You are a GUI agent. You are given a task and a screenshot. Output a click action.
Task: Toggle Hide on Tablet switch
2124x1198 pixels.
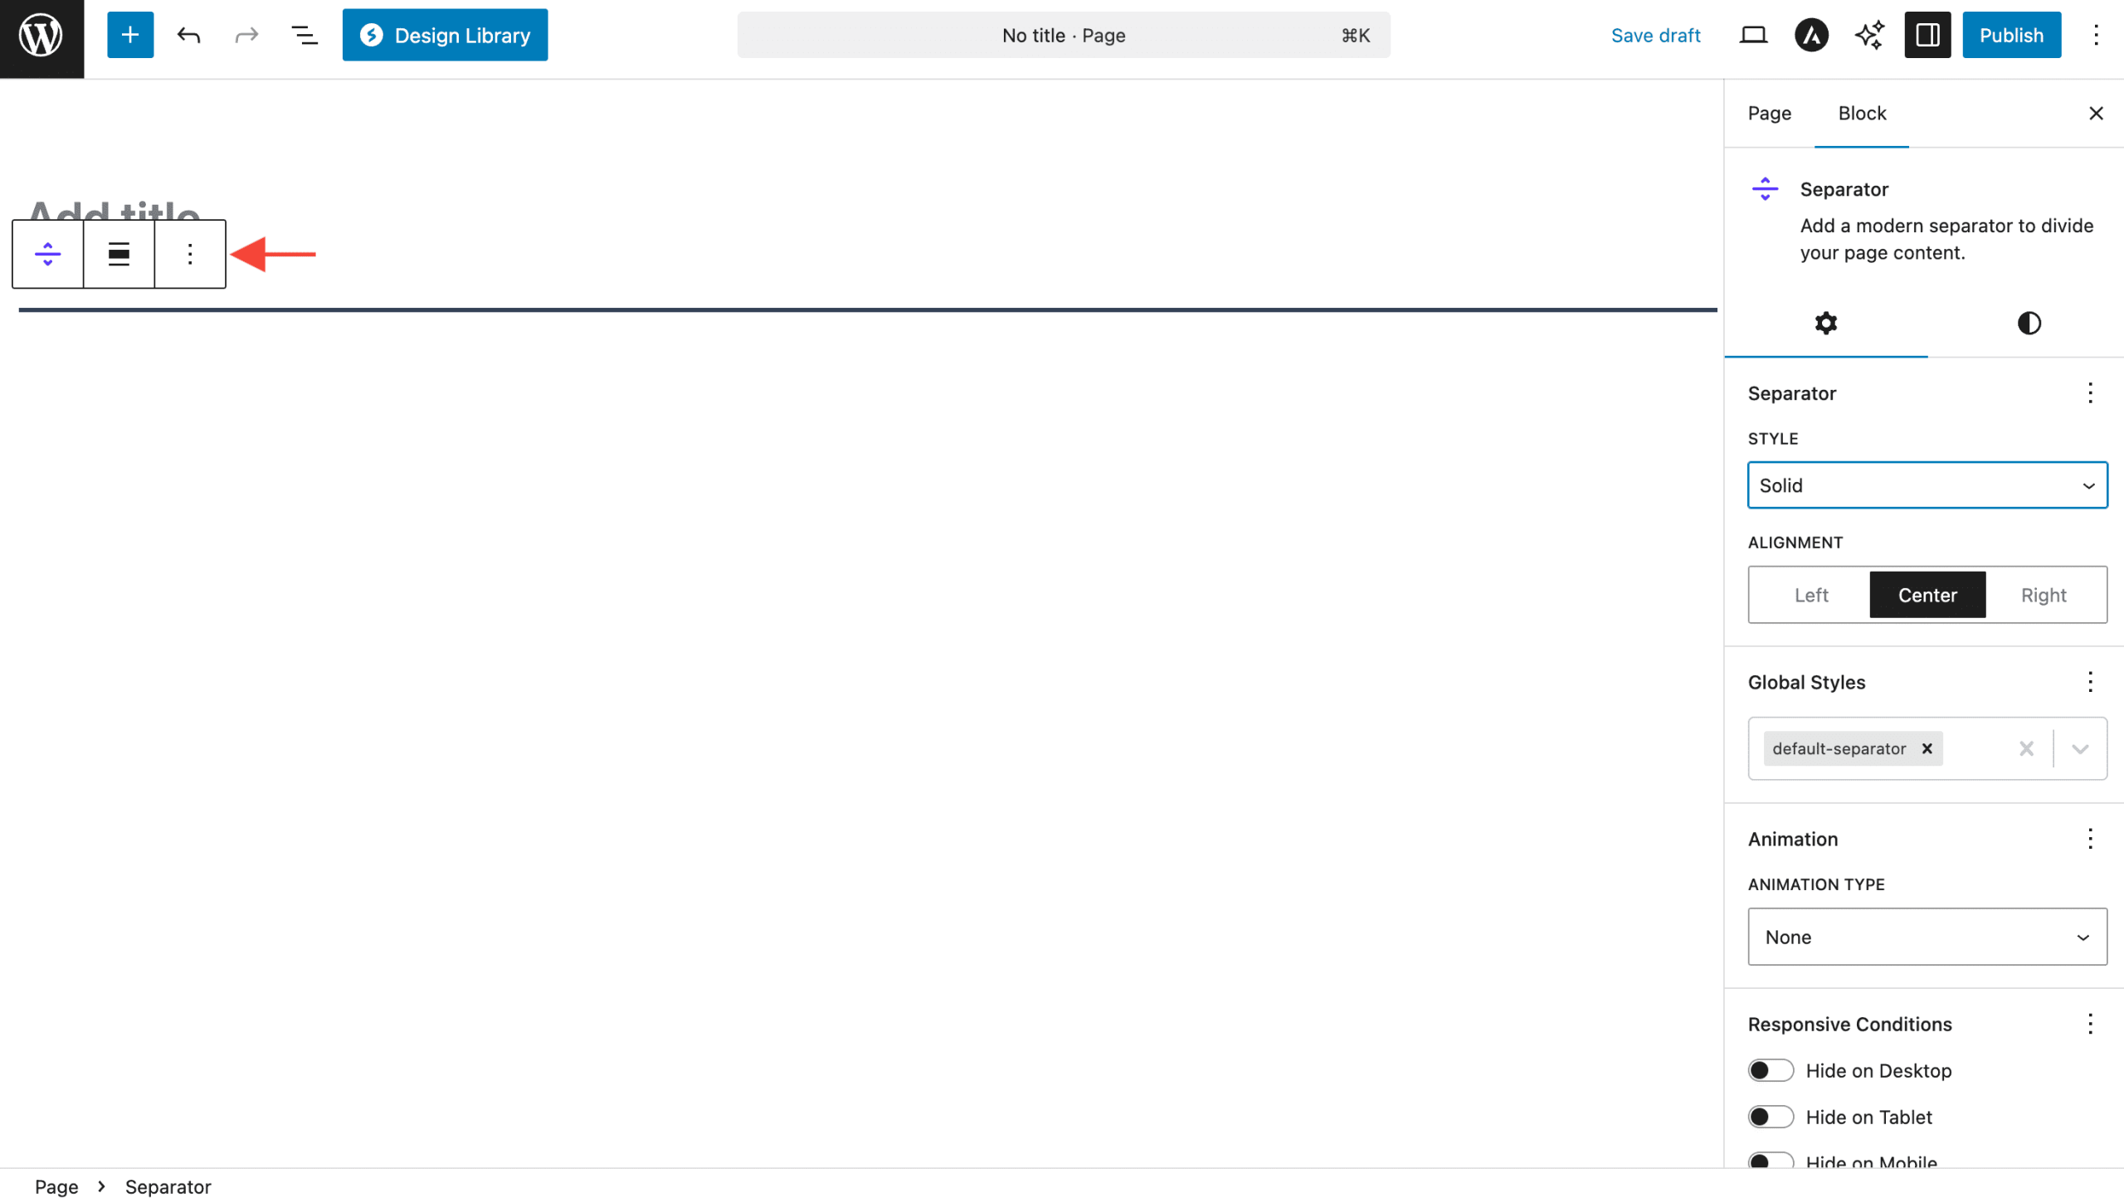click(x=1771, y=1117)
